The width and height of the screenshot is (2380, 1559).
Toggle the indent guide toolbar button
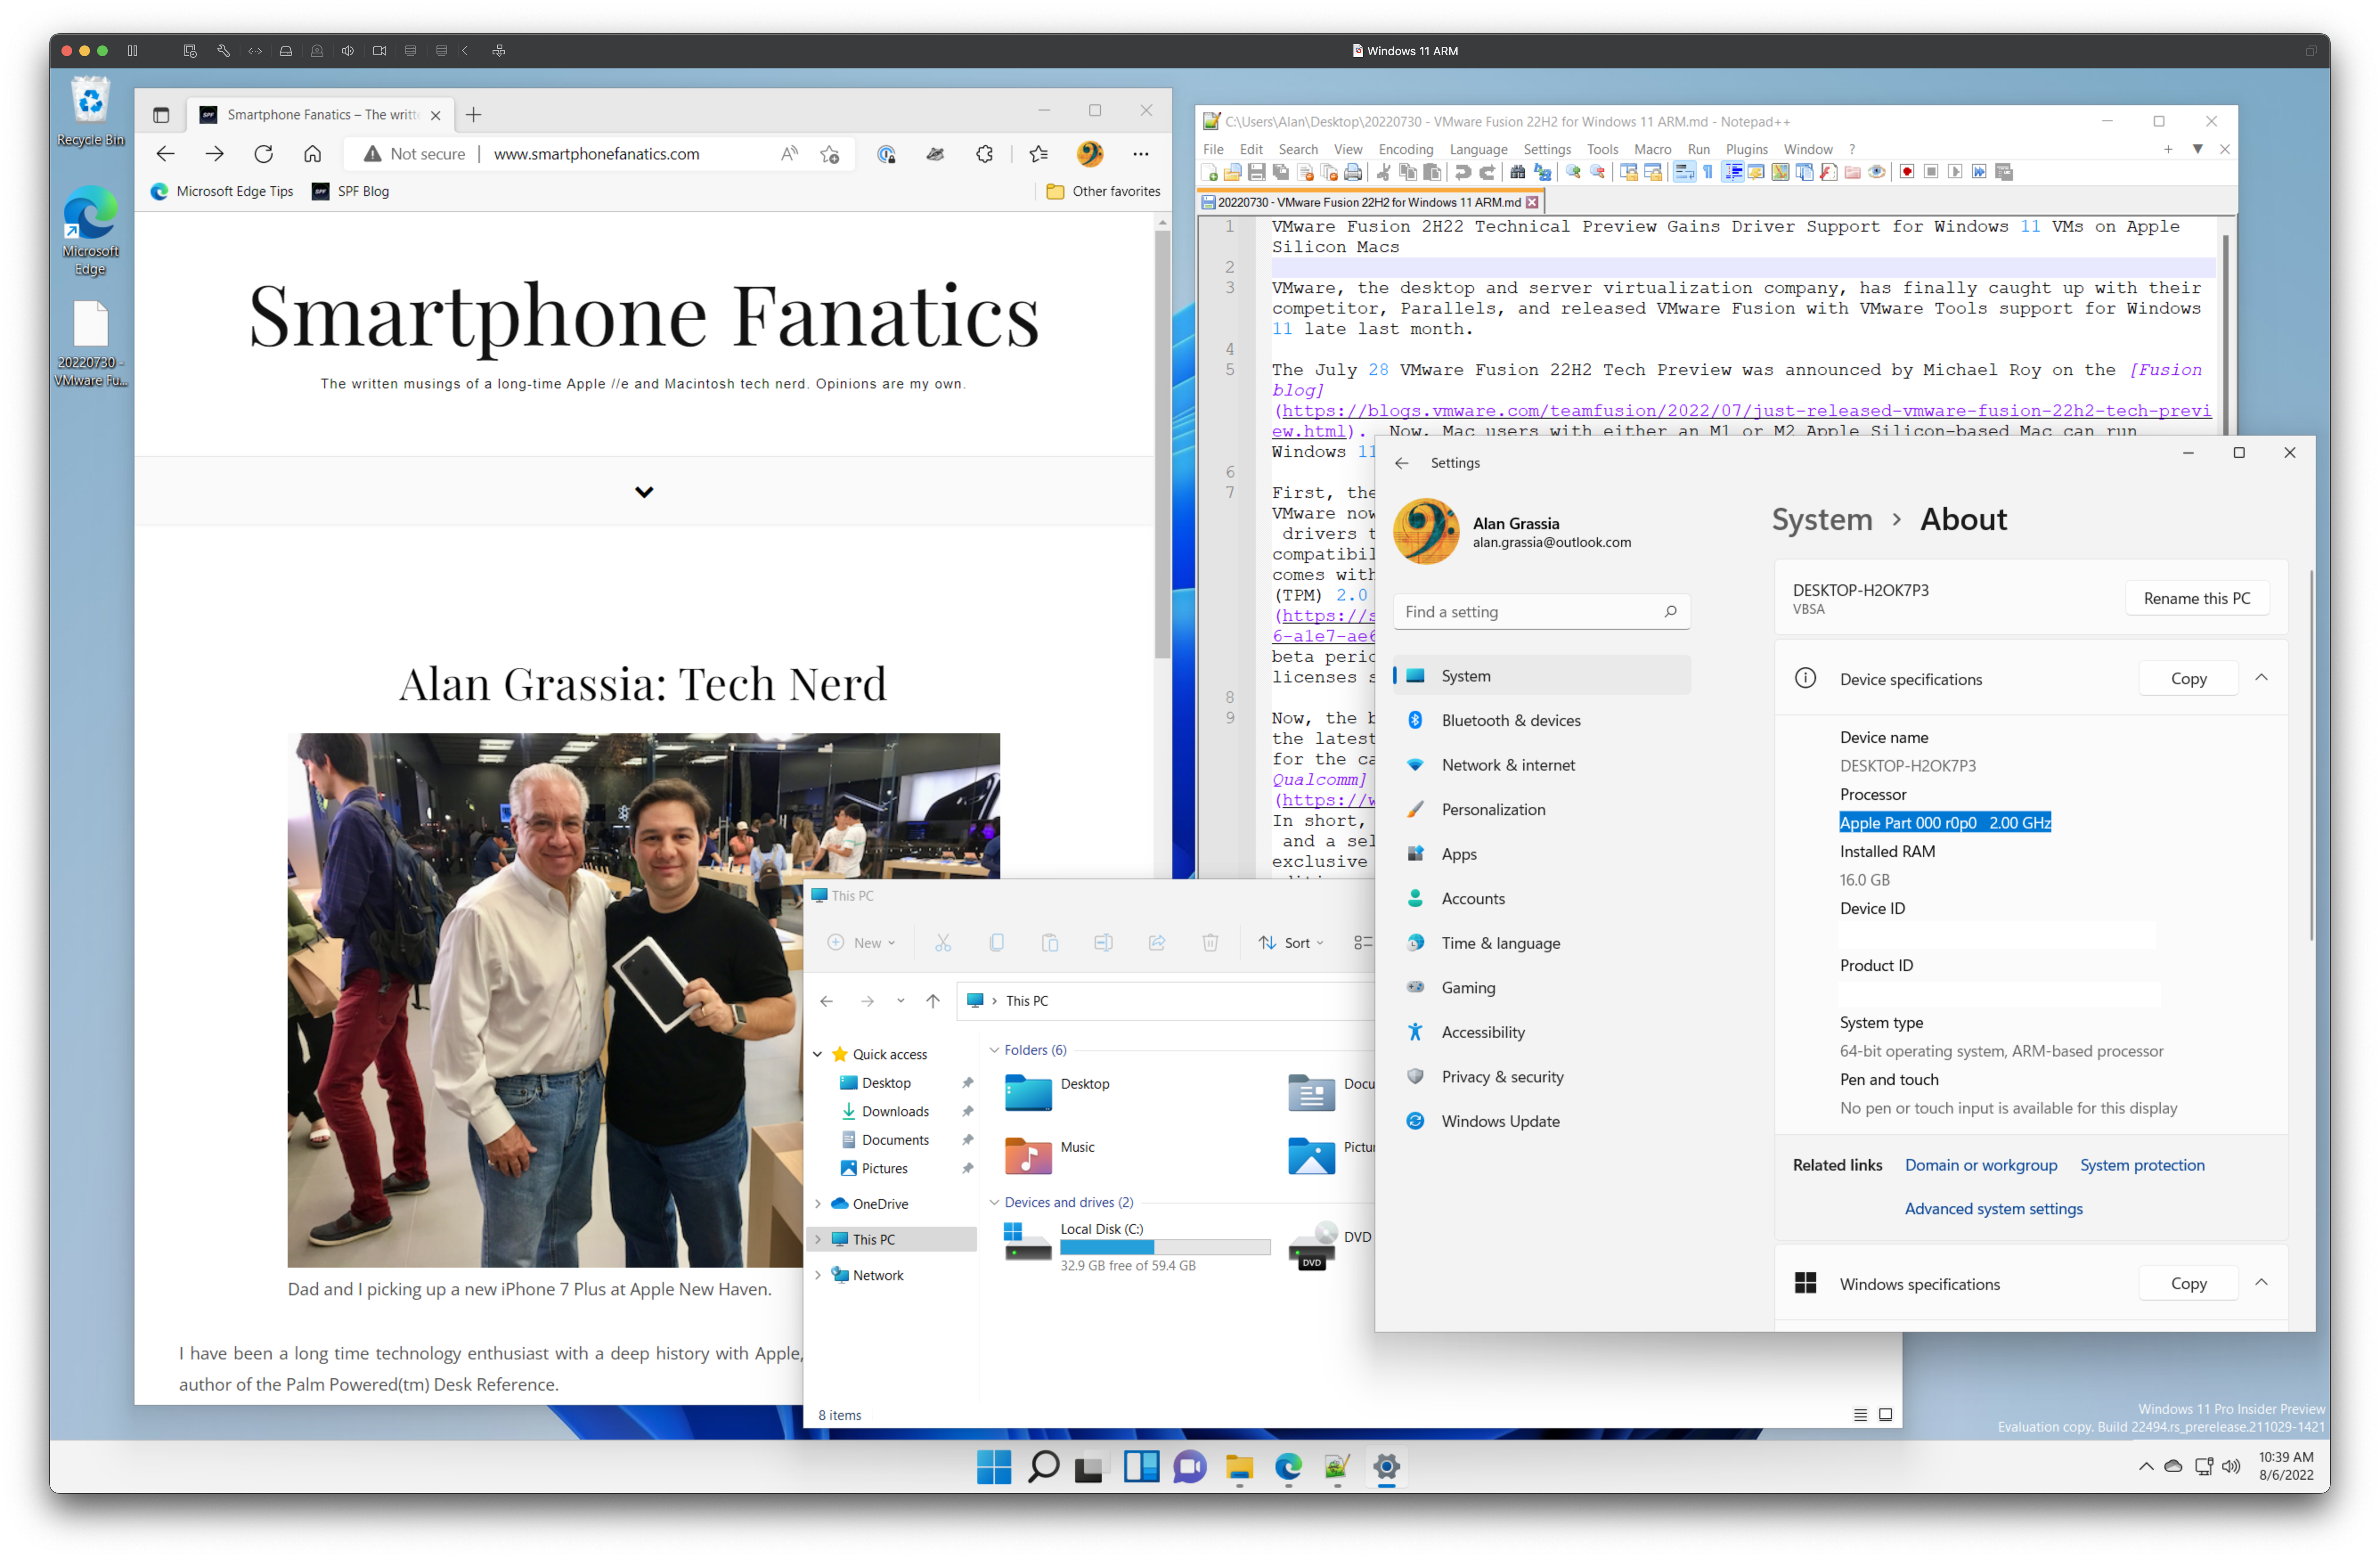coord(1733,172)
